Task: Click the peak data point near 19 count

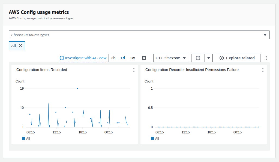Action: pyautogui.click(x=77, y=88)
